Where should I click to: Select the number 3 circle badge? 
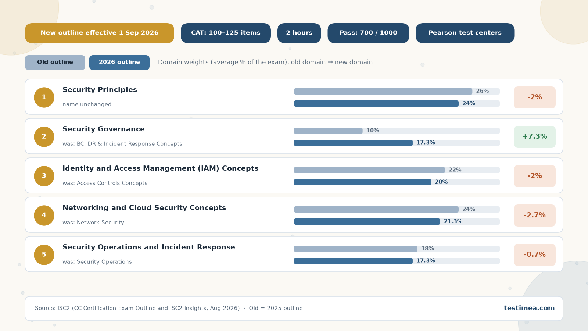[44, 176]
